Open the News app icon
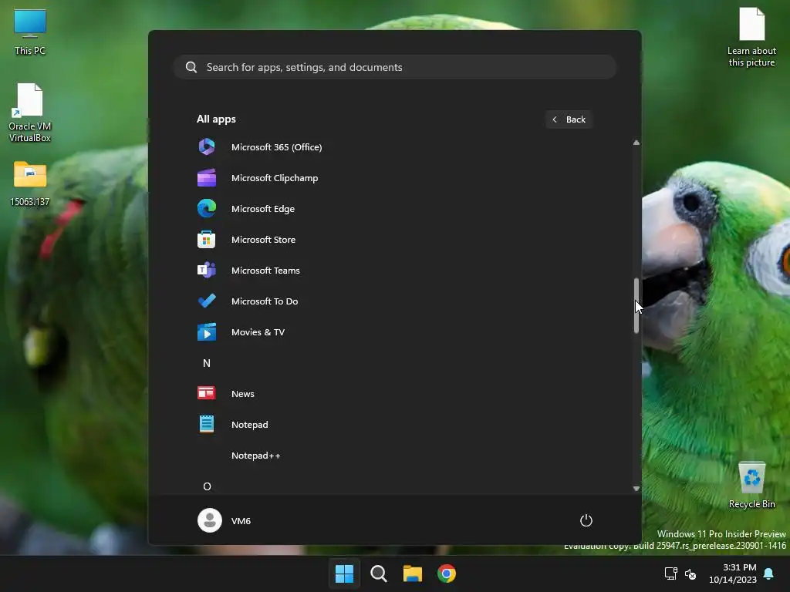The height and width of the screenshot is (592, 790). click(x=207, y=393)
